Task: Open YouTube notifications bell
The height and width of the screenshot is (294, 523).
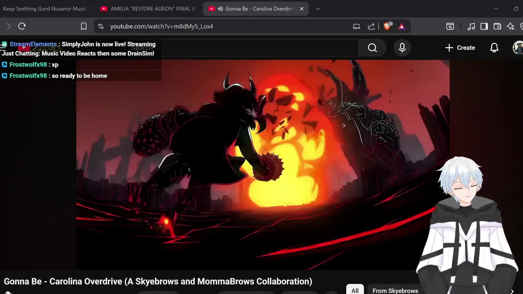Action: pos(494,48)
